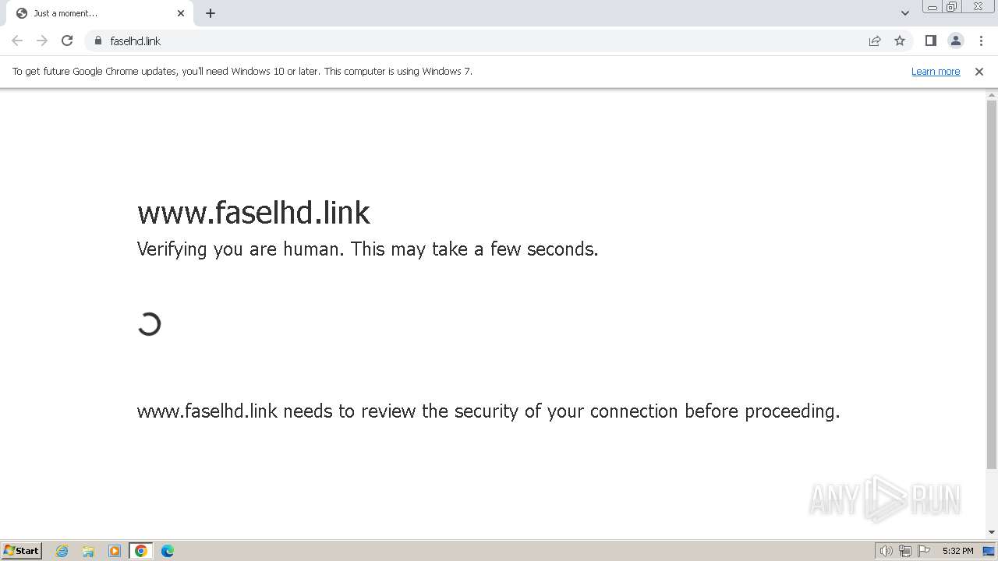
Task: Open the taskbar clock showing 5:32 PM
Action: [957, 551]
